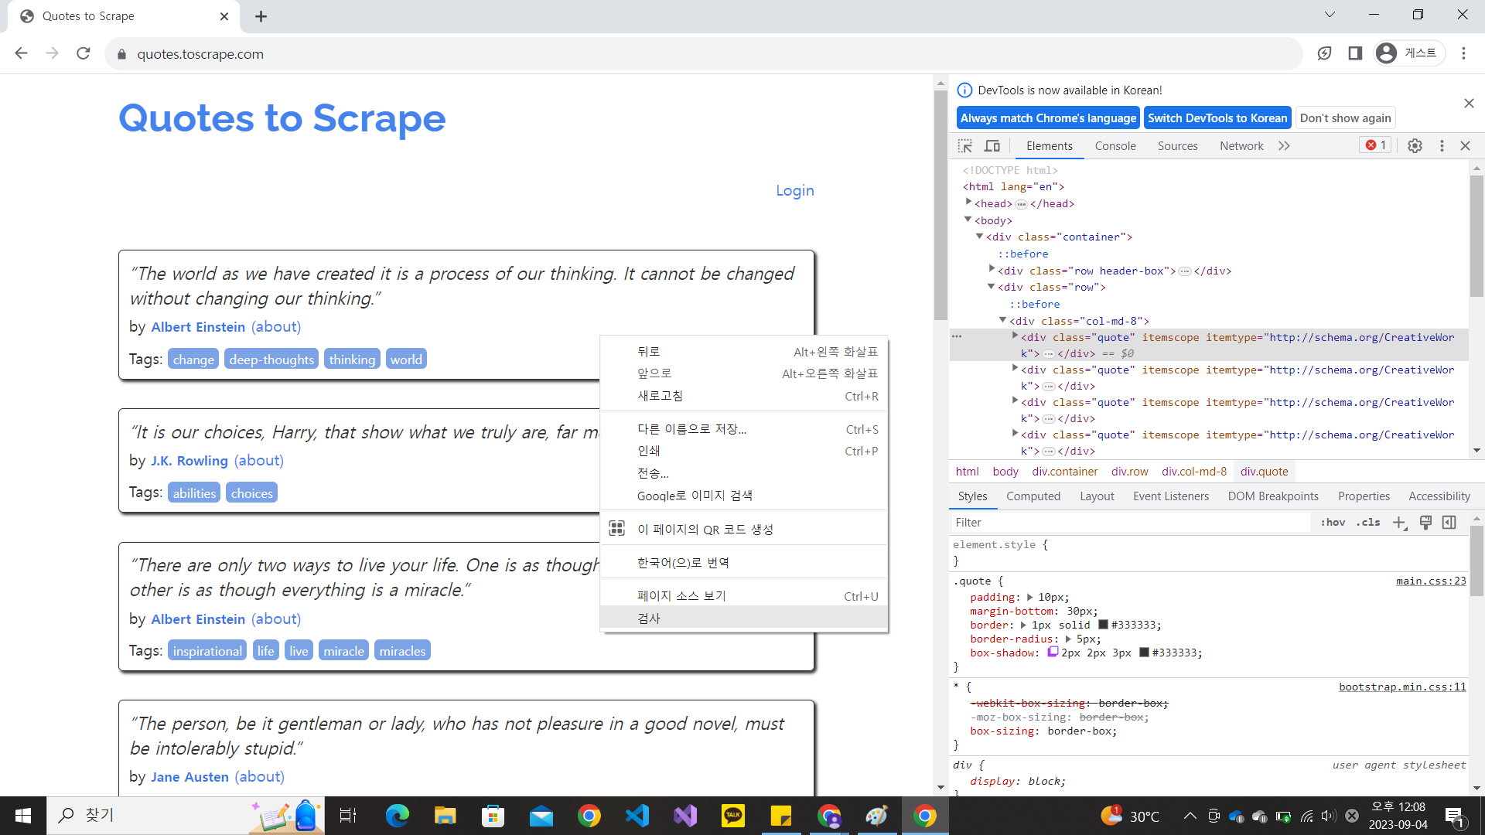Click the new style rule plus icon
Screen dimensions: 1485x835
pyautogui.click(x=1399, y=523)
